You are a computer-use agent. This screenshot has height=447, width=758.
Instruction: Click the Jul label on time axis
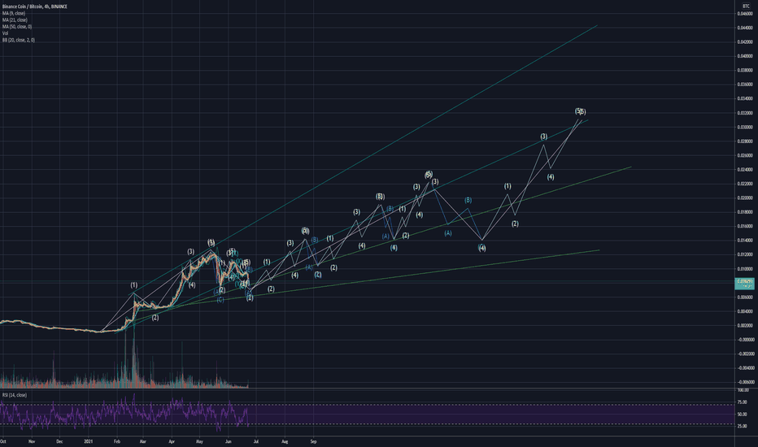pyautogui.click(x=255, y=441)
